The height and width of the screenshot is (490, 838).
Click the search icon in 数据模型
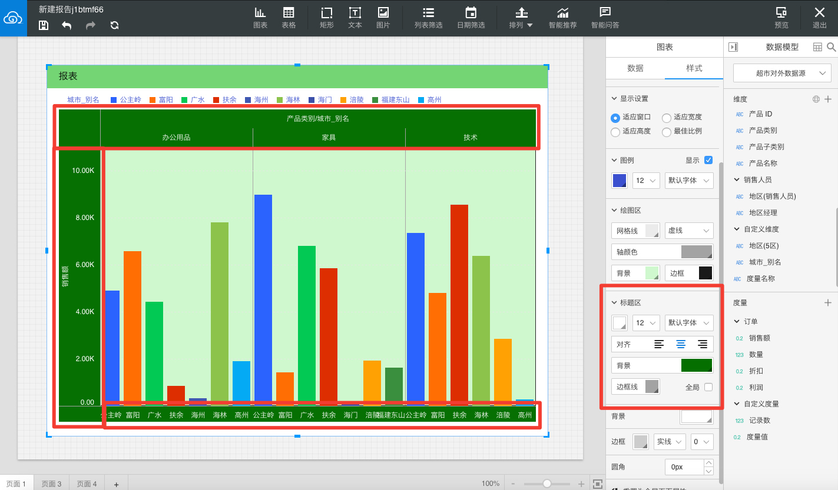coord(831,47)
